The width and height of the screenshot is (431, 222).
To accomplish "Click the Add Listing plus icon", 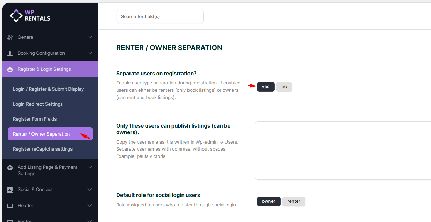I will (10, 168).
